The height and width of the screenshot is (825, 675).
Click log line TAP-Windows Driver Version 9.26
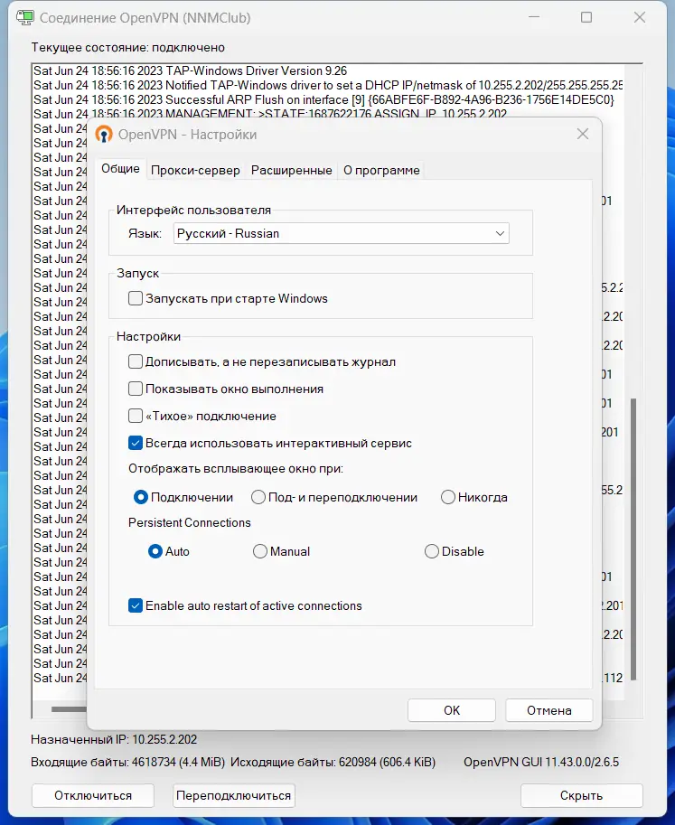(x=191, y=71)
